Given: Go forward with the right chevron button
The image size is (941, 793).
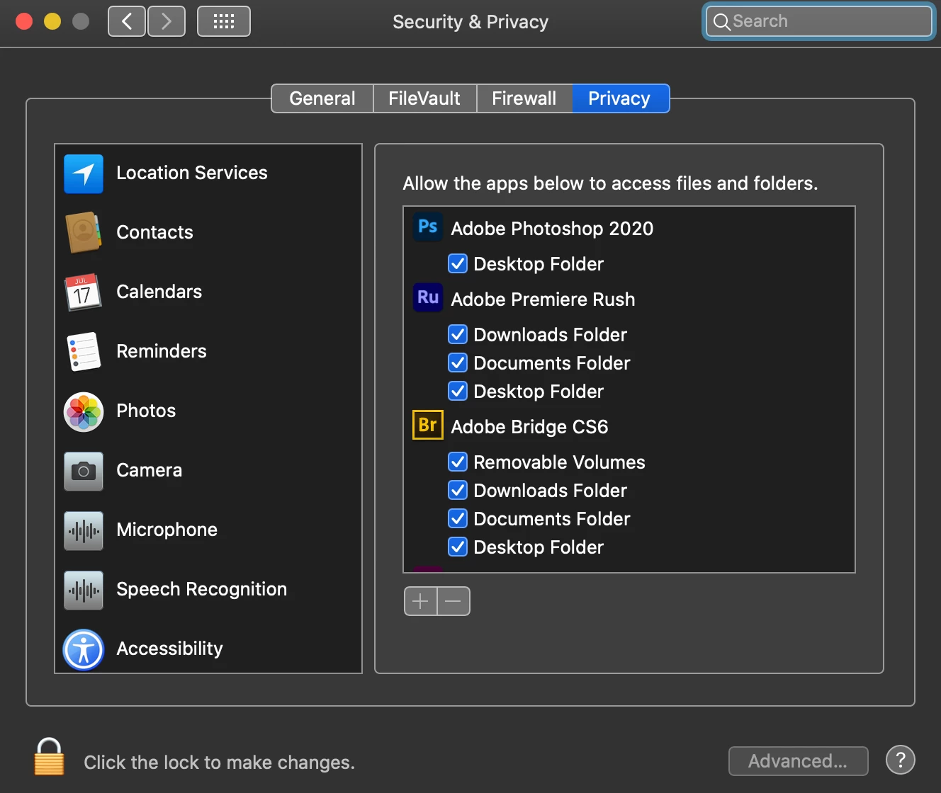Looking at the screenshot, I should coord(167,21).
